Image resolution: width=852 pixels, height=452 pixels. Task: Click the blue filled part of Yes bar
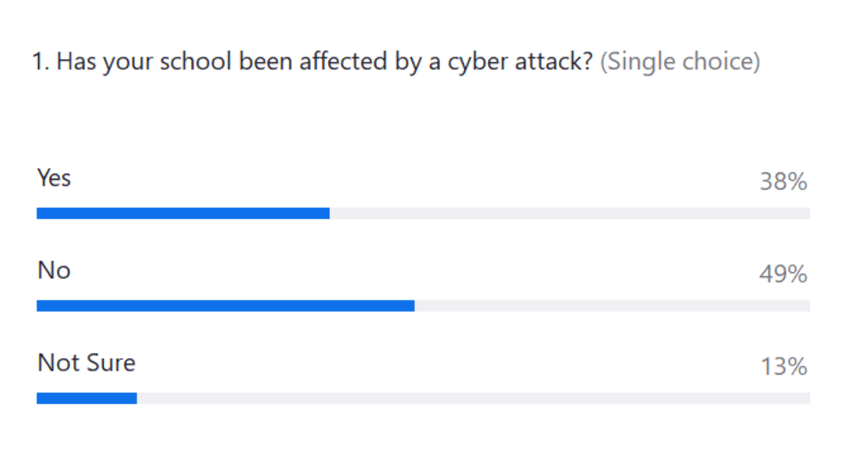183,213
